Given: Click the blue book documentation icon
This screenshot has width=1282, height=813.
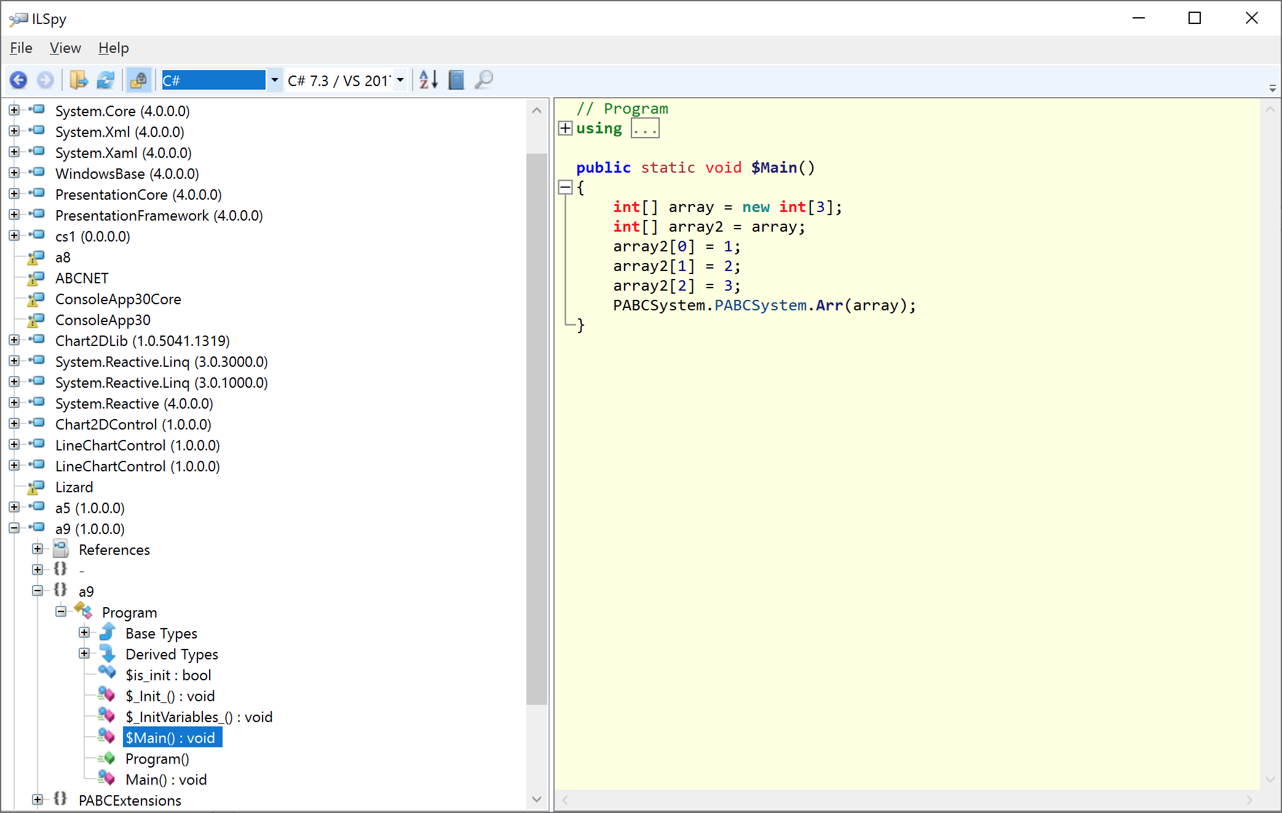Looking at the screenshot, I should (456, 81).
